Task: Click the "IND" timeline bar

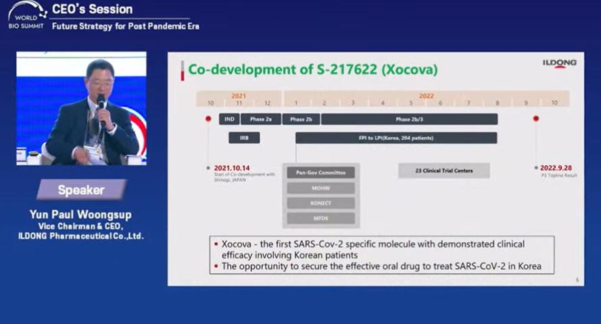Action: 229,119
